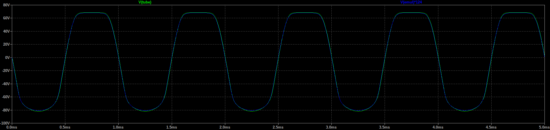Click the 1.5ms time axis label

pos(171,127)
